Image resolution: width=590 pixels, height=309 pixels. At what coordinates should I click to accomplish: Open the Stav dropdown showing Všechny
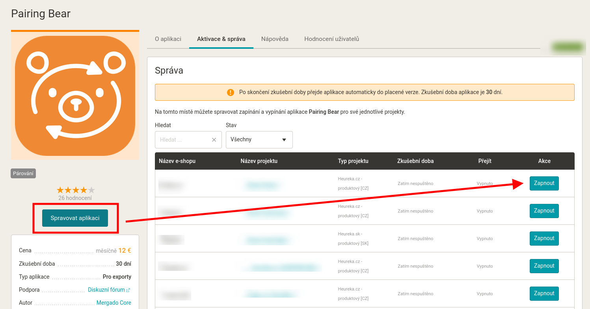tap(259, 140)
